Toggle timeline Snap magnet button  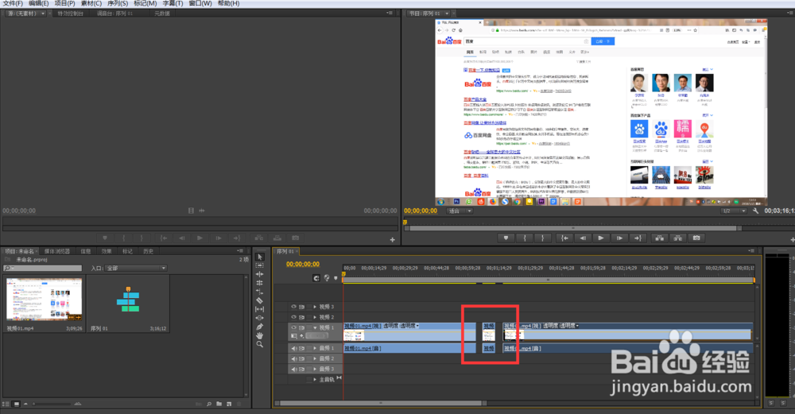[x=316, y=277]
